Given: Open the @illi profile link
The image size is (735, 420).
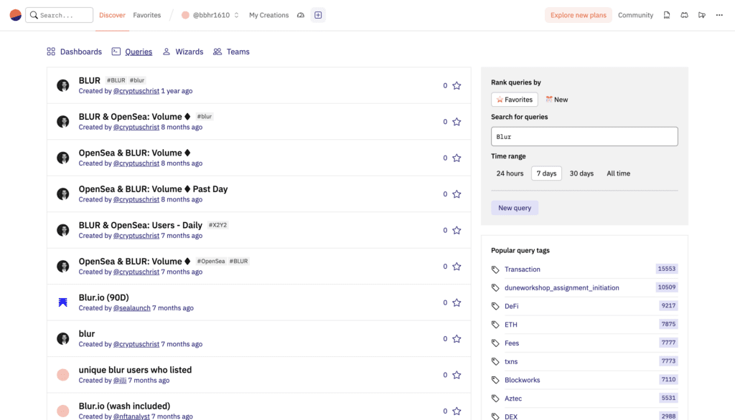Looking at the screenshot, I should [x=120, y=380].
